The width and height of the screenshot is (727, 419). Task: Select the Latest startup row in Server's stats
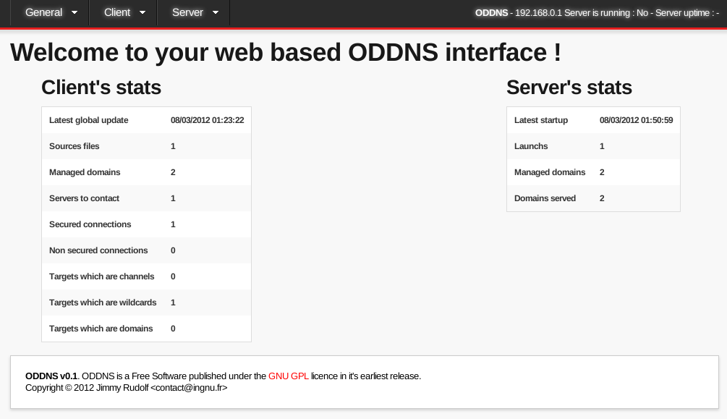(x=593, y=120)
